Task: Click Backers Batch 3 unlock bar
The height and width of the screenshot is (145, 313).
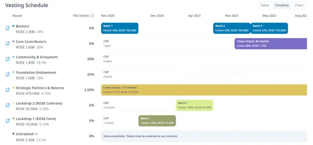Action: [269, 28]
